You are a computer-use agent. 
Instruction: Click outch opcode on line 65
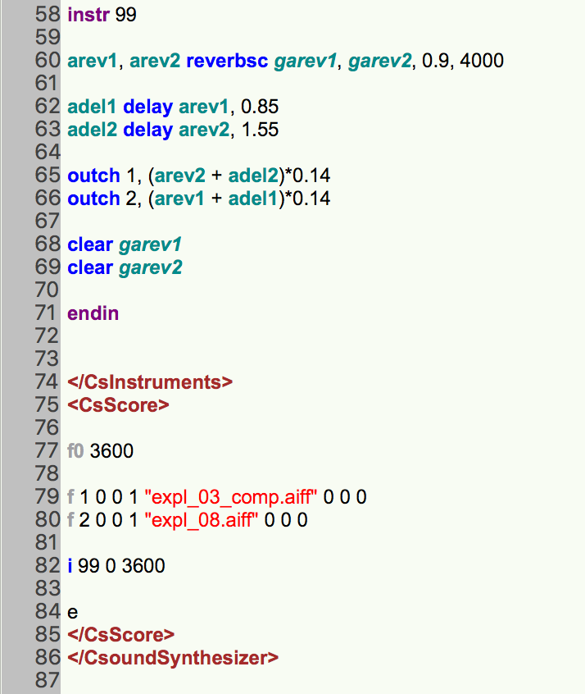(x=93, y=176)
